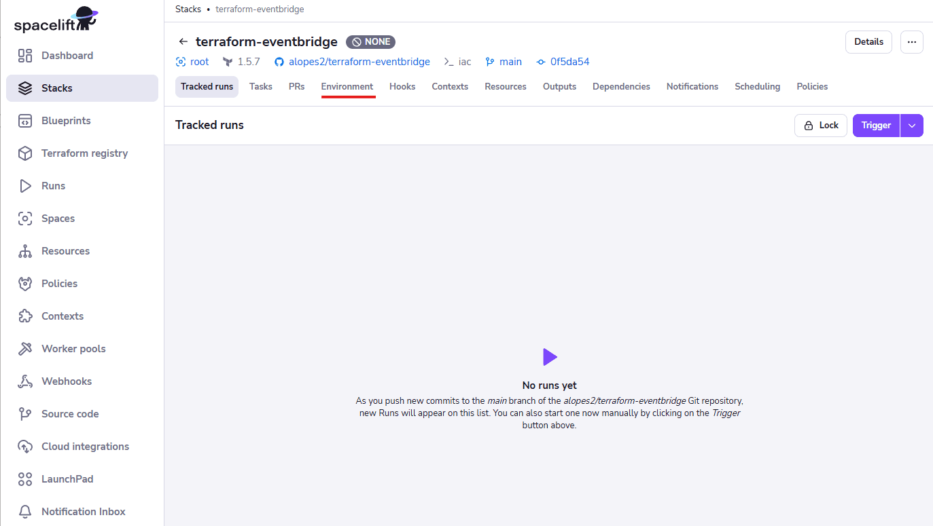Open Terraform registry label in sidebar
The image size is (933, 526).
84,153
